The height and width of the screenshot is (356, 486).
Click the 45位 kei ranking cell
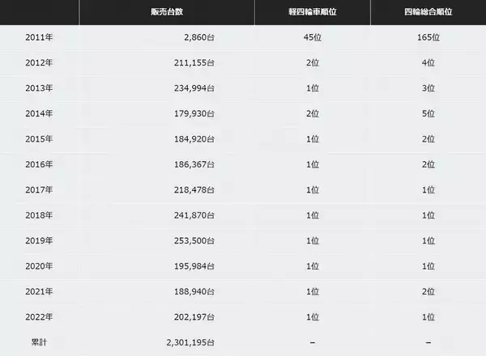312,37
